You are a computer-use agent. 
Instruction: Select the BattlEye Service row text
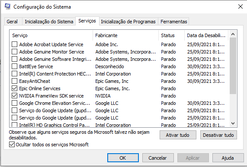[x=36, y=66]
